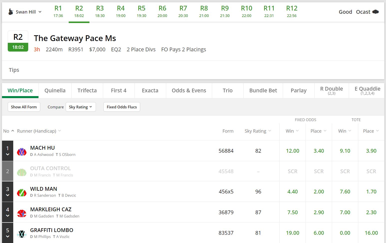Expand runner 3 WILD MAN details chevron
The height and width of the screenshot is (243, 386).
[x=7, y=195]
